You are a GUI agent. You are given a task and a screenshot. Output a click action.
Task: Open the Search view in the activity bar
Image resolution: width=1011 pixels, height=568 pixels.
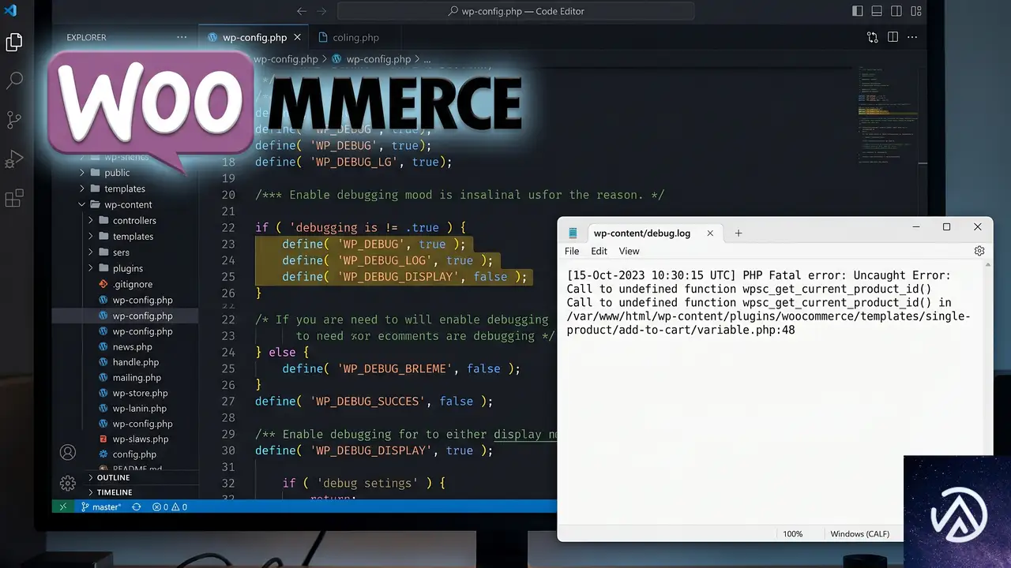click(x=14, y=80)
